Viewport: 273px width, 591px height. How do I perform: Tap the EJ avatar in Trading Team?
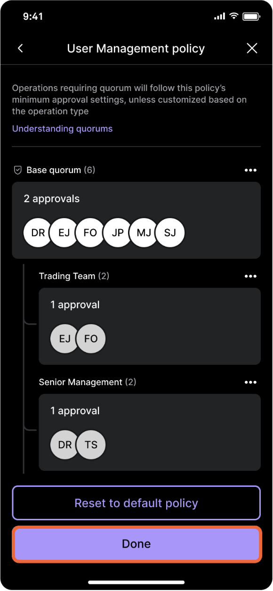pos(64,338)
